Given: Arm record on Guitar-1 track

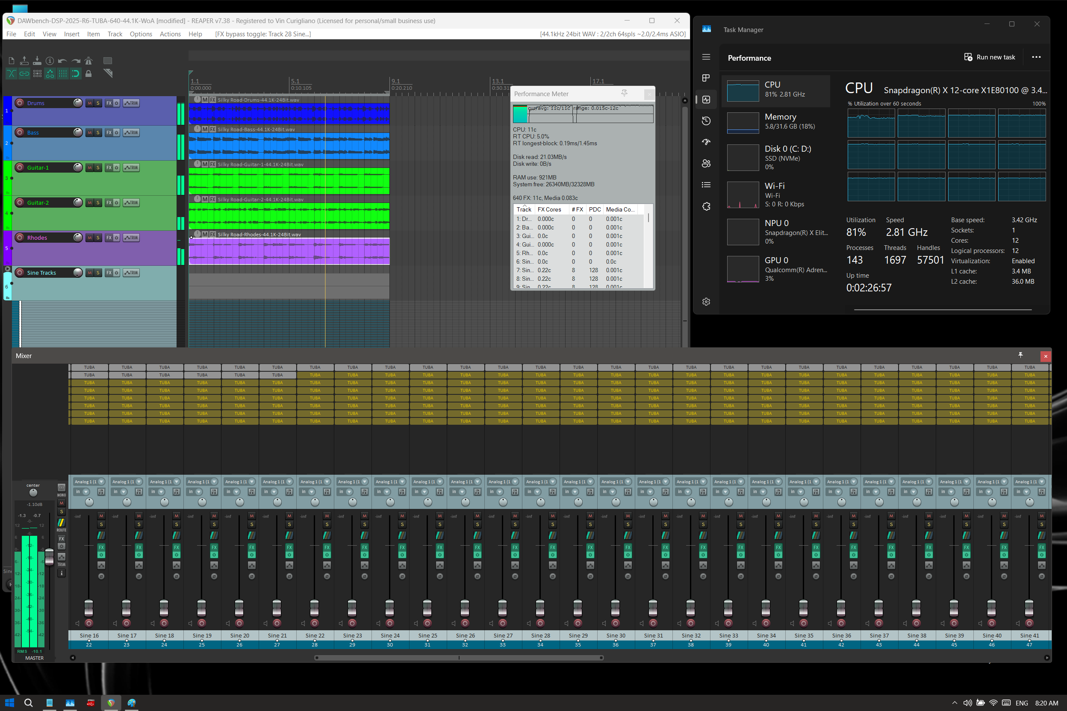Looking at the screenshot, I should [20, 168].
